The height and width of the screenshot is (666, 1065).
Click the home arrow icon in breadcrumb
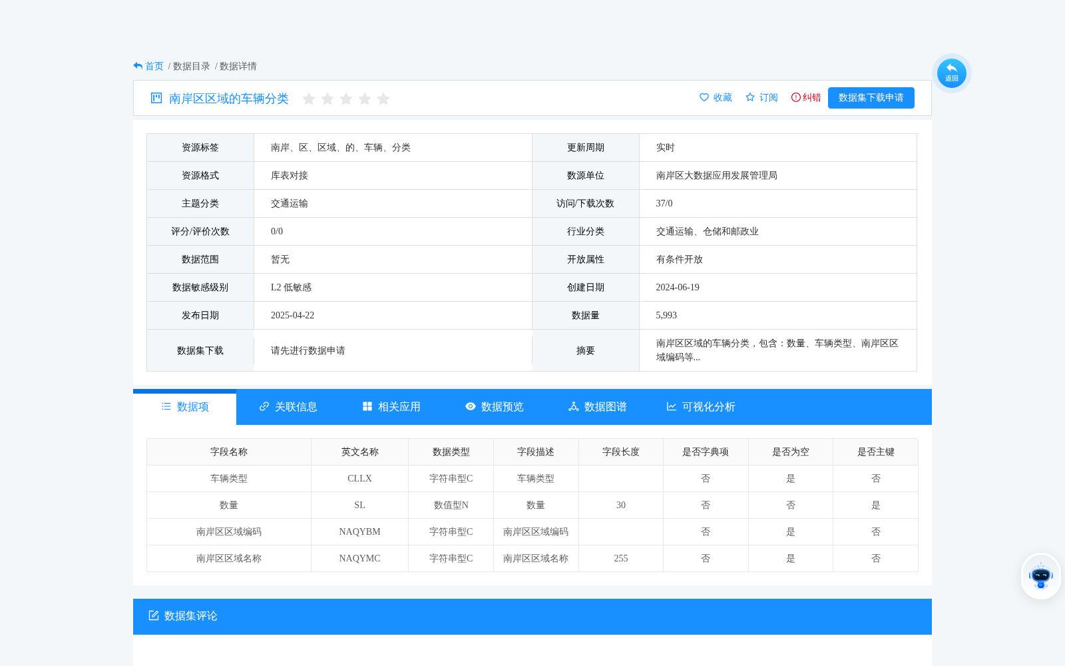tap(138, 66)
